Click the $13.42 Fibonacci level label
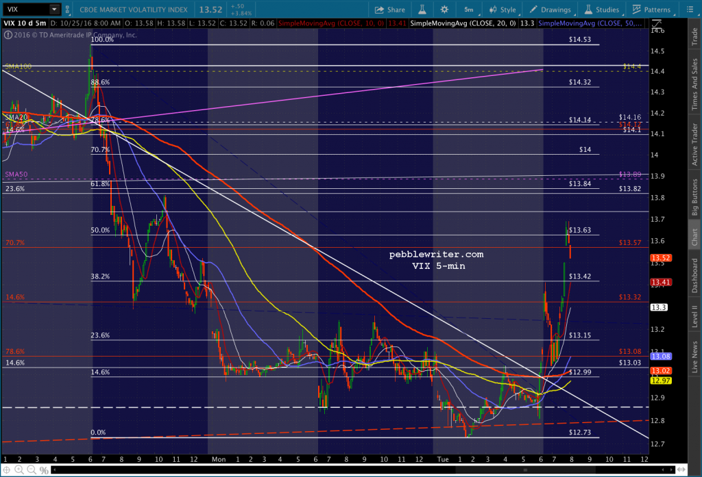Viewport: 702px width, 477px height. [x=580, y=276]
